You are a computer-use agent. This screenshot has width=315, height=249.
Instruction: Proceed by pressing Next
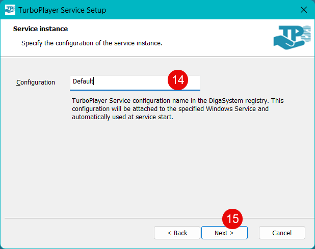[x=224, y=233]
